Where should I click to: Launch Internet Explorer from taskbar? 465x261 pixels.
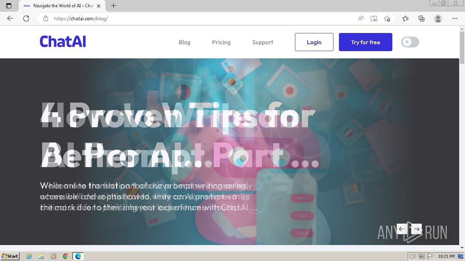(x=29, y=256)
